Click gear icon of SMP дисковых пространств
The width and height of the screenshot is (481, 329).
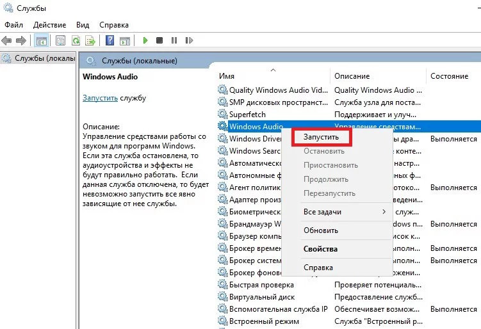(x=223, y=102)
